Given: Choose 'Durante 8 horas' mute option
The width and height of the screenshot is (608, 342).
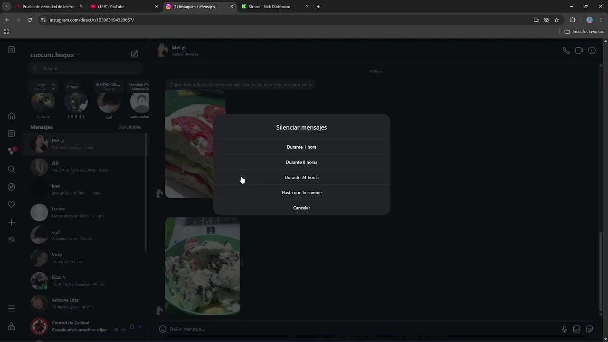Looking at the screenshot, I should (301, 162).
